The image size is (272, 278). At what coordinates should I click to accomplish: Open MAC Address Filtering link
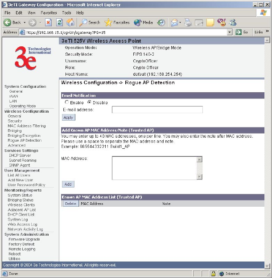pos(27,126)
